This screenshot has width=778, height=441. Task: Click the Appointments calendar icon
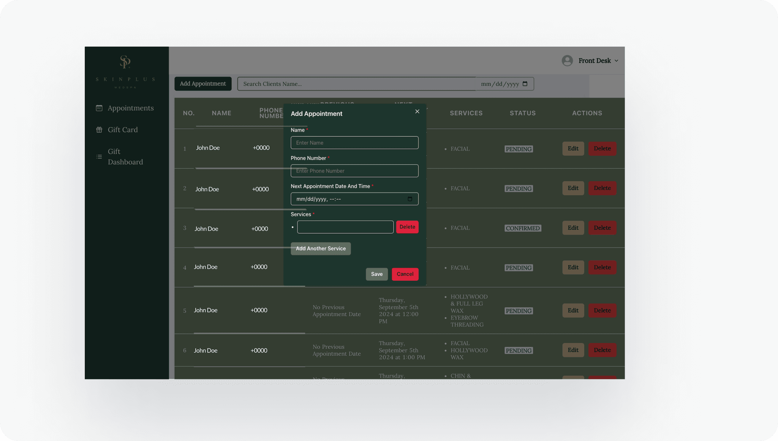point(99,108)
